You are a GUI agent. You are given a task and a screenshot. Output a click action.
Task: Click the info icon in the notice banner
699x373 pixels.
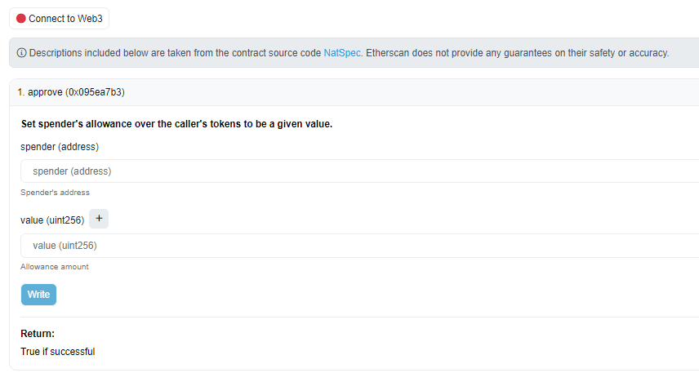tap(22, 53)
